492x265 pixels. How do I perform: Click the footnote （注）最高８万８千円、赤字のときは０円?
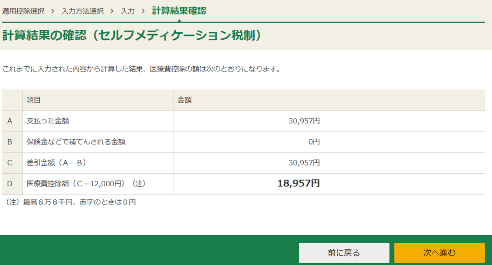70,202
